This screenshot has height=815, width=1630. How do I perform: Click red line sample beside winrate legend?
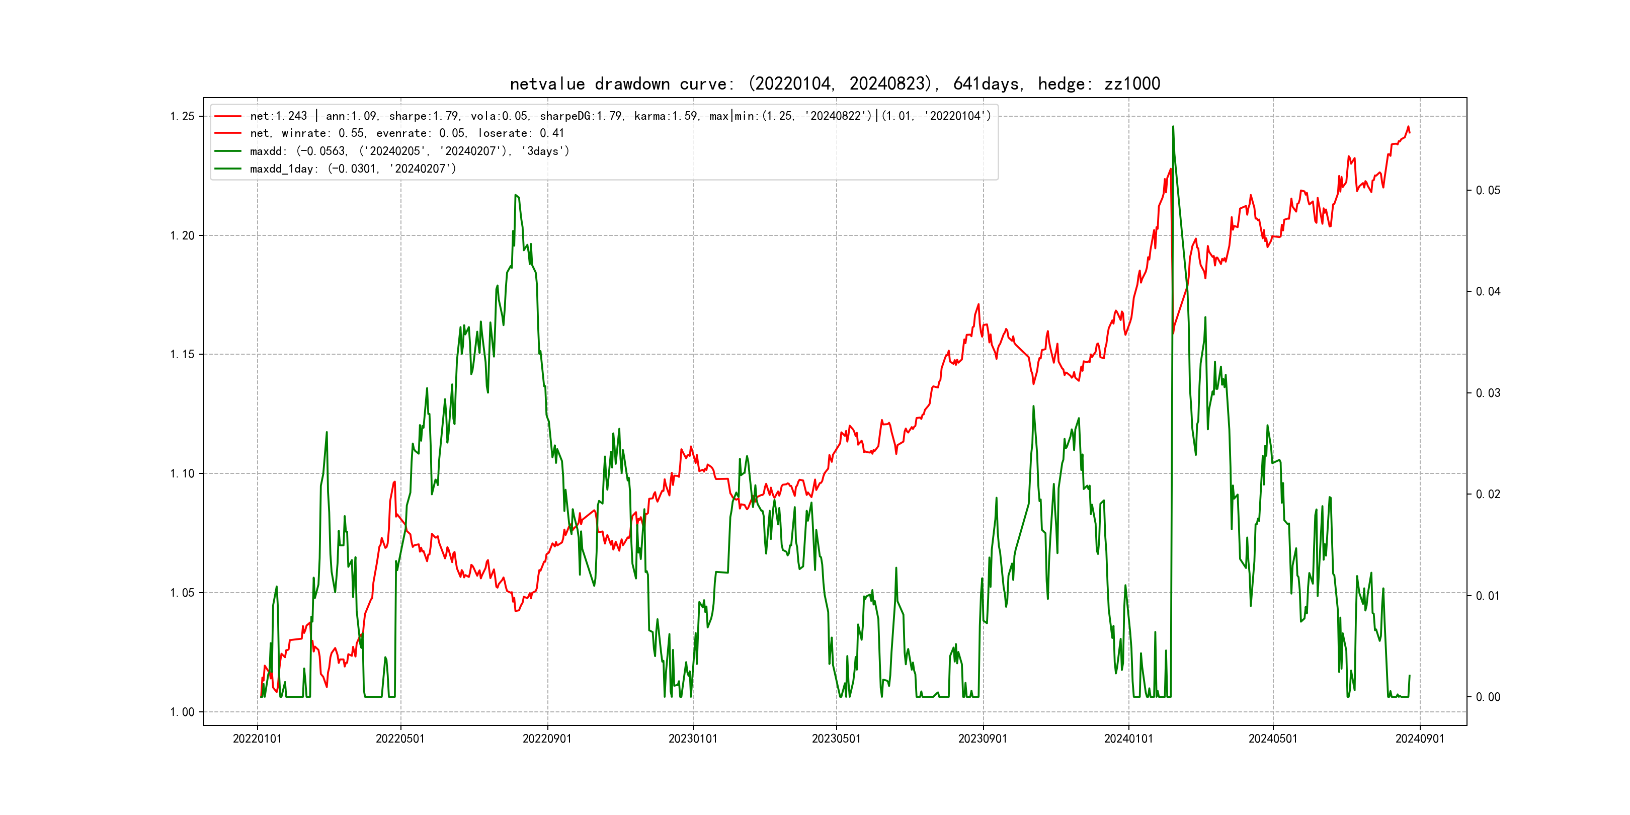[x=228, y=133]
